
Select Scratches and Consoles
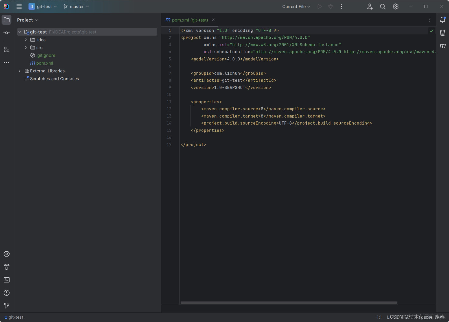[54, 79]
